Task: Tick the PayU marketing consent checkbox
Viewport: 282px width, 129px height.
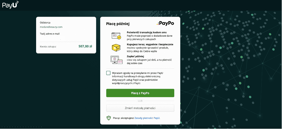Action: pyautogui.click(x=108, y=73)
